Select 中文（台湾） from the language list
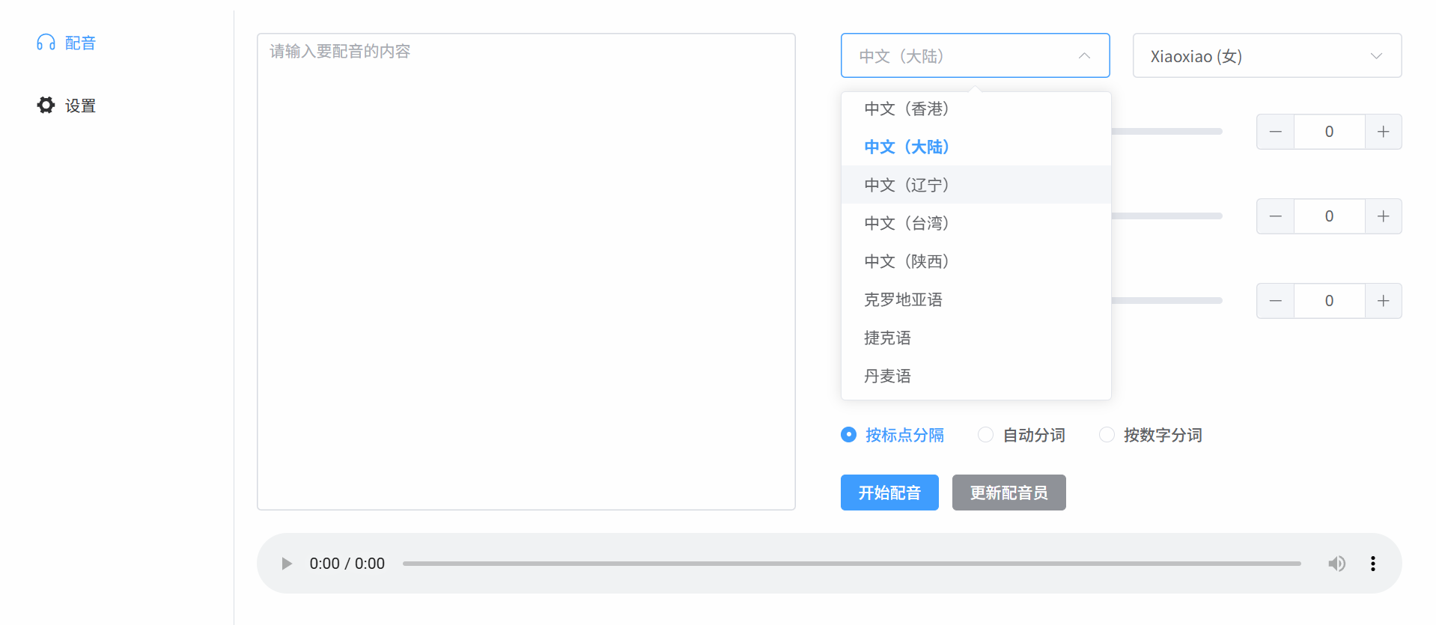The image size is (1436, 625). (976, 223)
